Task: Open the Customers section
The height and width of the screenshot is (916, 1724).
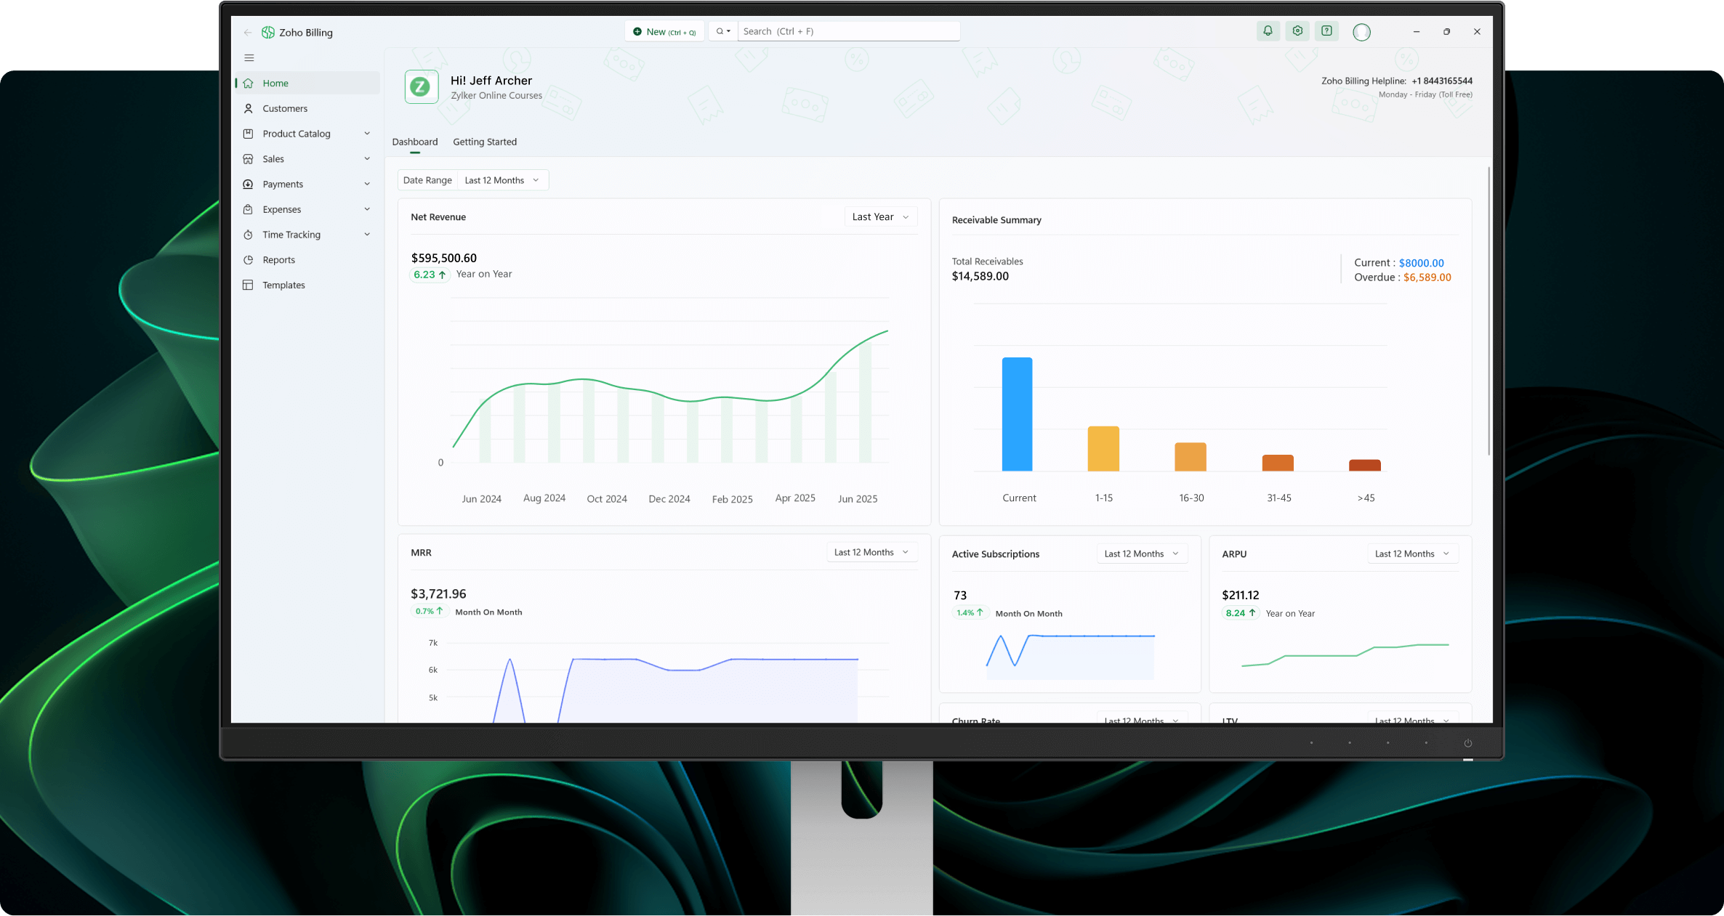Action: pyautogui.click(x=284, y=108)
